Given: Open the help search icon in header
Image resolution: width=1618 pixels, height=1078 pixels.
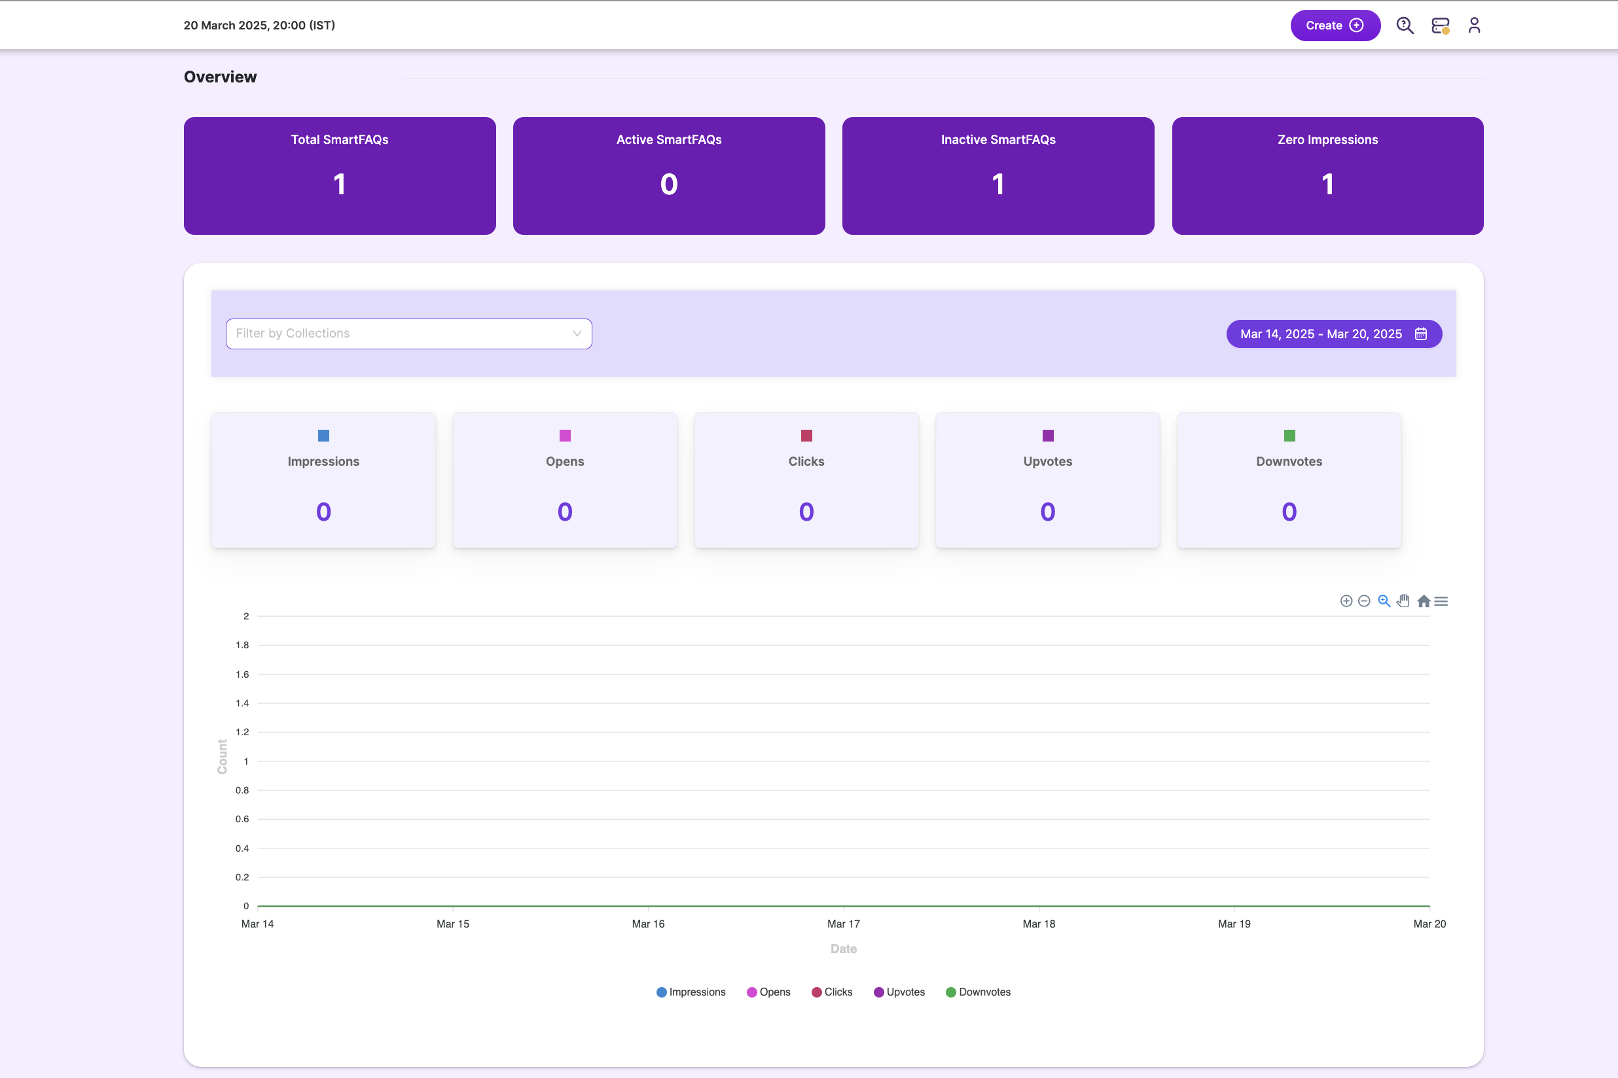Looking at the screenshot, I should [x=1405, y=26].
